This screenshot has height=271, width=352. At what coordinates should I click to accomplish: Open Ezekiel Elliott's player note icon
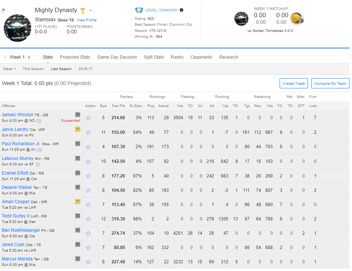pyautogui.click(x=78, y=173)
